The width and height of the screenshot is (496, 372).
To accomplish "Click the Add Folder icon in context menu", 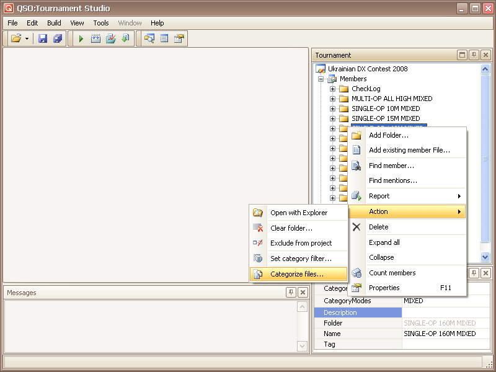I will pyautogui.click(x=356, y=135).
